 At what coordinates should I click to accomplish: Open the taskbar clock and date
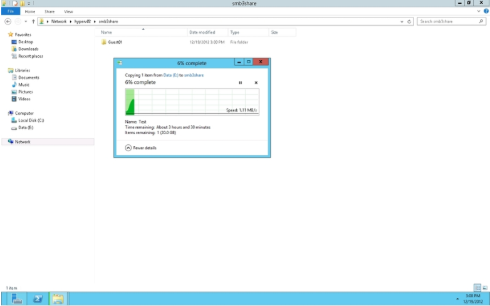pyautogui.click(x=473, y=298)
